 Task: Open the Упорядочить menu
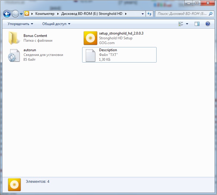click(x=20, y=24)
